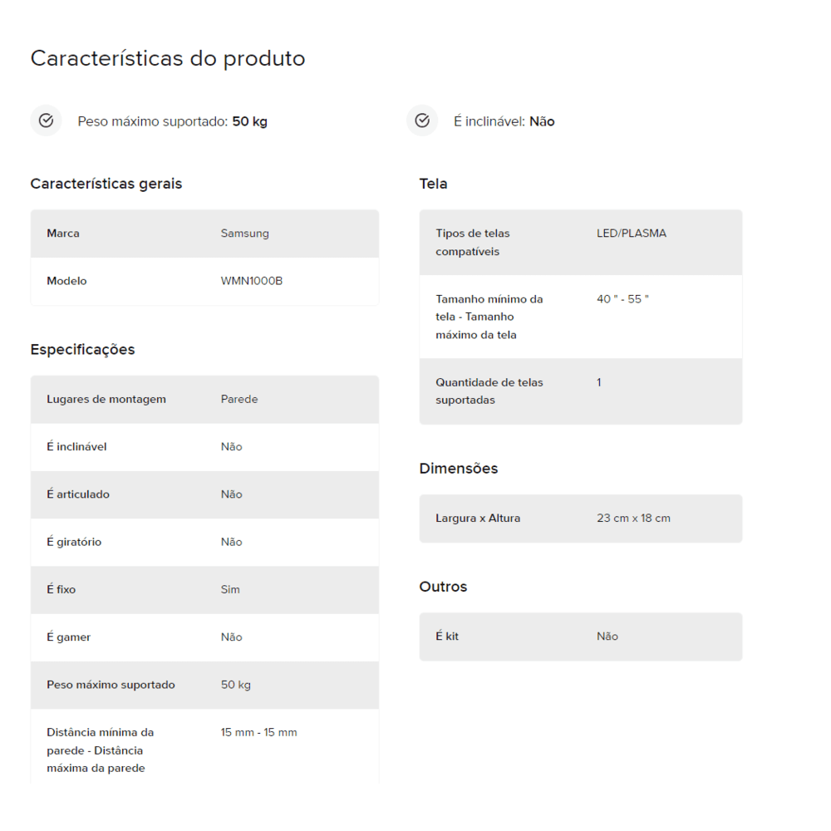Click the checkmark icon beside Peso máximo suportado
Viewport: 831px width, 831px height.
(x=46, y=120)
